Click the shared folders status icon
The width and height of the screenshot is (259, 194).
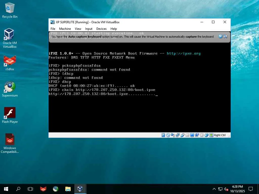point(187,135)
